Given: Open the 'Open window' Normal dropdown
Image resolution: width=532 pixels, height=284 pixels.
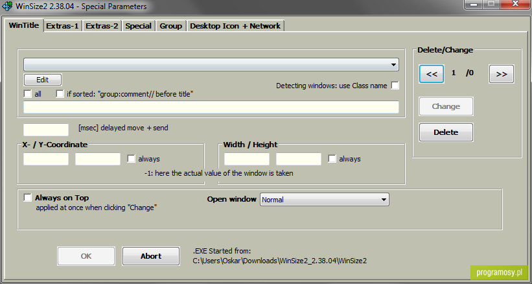Looking at the screenshot, I should click(x=325, y=200).
